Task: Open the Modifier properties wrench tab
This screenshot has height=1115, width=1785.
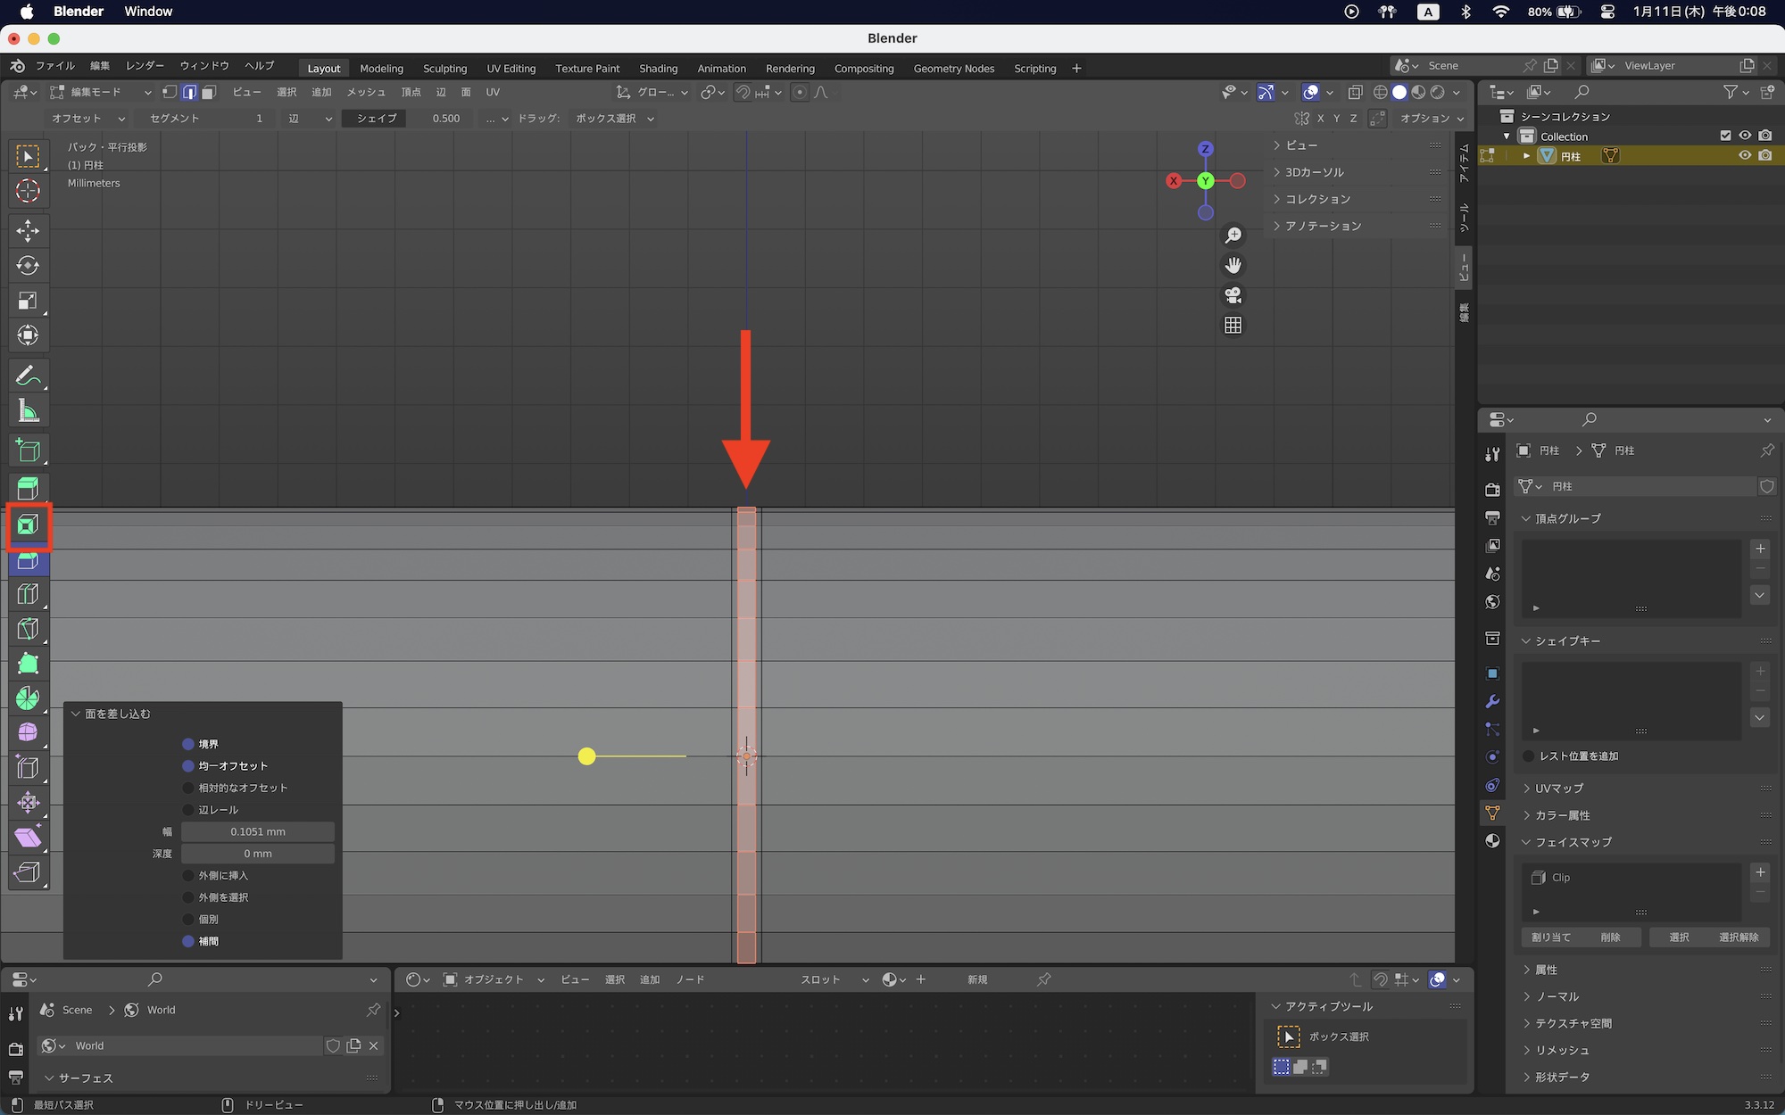Action: click(1492, 702)
